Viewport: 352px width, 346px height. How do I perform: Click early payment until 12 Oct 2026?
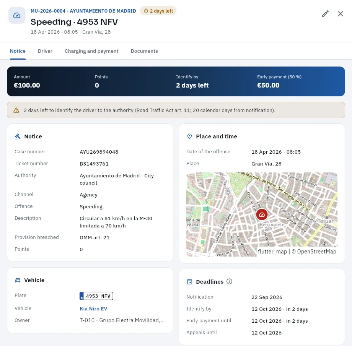pyautogui.click(x=279, y=321)
